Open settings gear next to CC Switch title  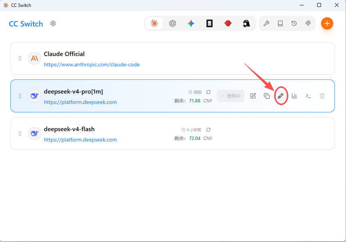[53, 23]
